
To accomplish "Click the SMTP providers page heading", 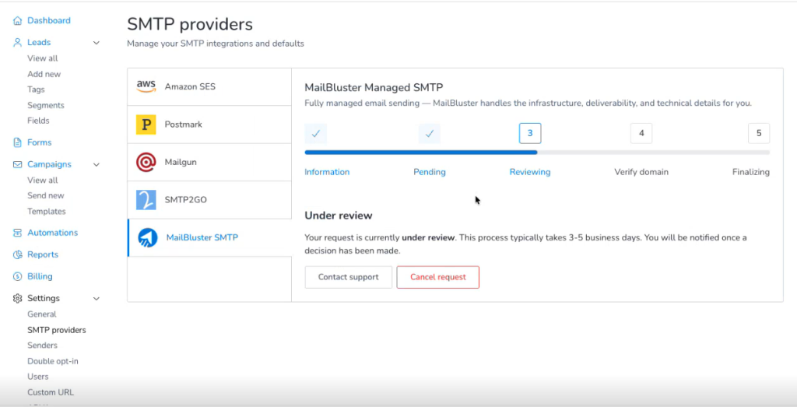I will coord(190,24).
